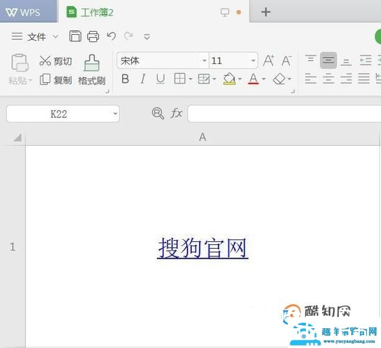This screenshot has width=381, height=348.
Task: Open the eraser clear dropdown arrow
Action: point(289,79)
